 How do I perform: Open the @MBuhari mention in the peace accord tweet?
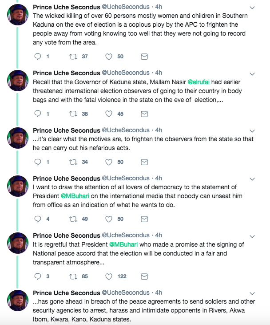(124, 244)
